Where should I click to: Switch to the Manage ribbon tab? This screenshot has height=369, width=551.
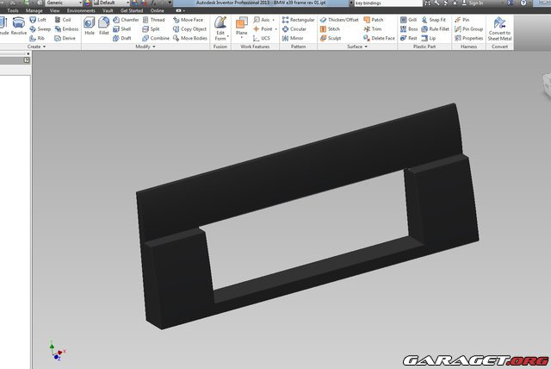pyautogui.click(x=34, y=10)
